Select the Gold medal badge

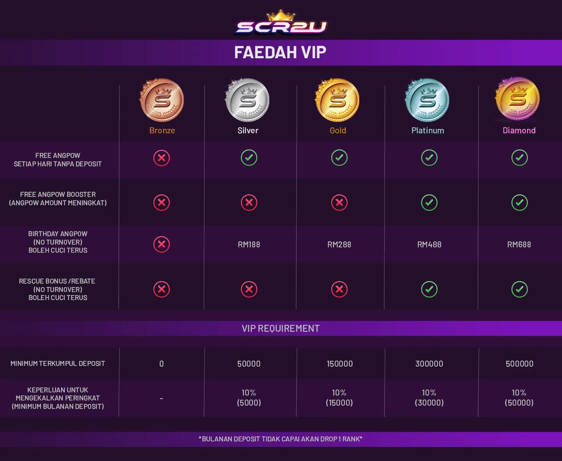(337, 100)
